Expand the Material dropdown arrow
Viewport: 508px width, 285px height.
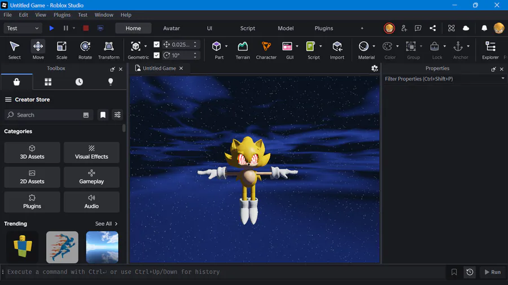374,46
